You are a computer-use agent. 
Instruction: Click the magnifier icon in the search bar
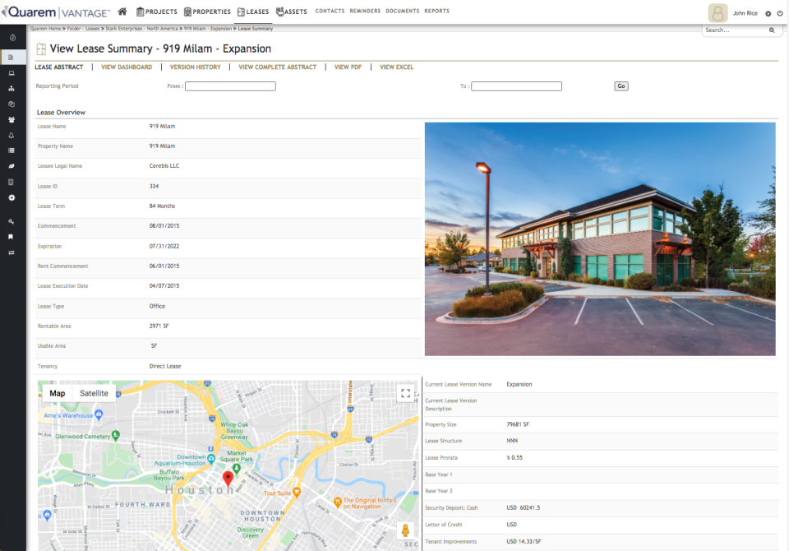point(772,30)
